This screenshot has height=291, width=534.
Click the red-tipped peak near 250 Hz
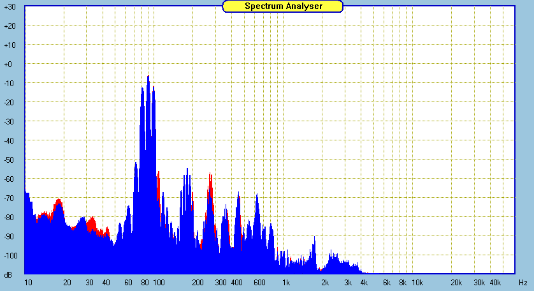coord(210,177)
